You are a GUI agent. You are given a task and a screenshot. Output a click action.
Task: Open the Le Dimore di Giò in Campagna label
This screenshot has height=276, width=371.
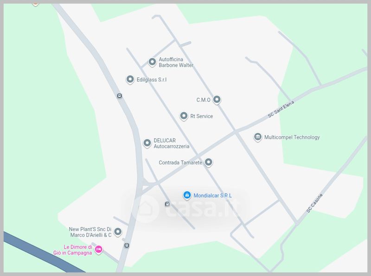[x=73, y=250]
